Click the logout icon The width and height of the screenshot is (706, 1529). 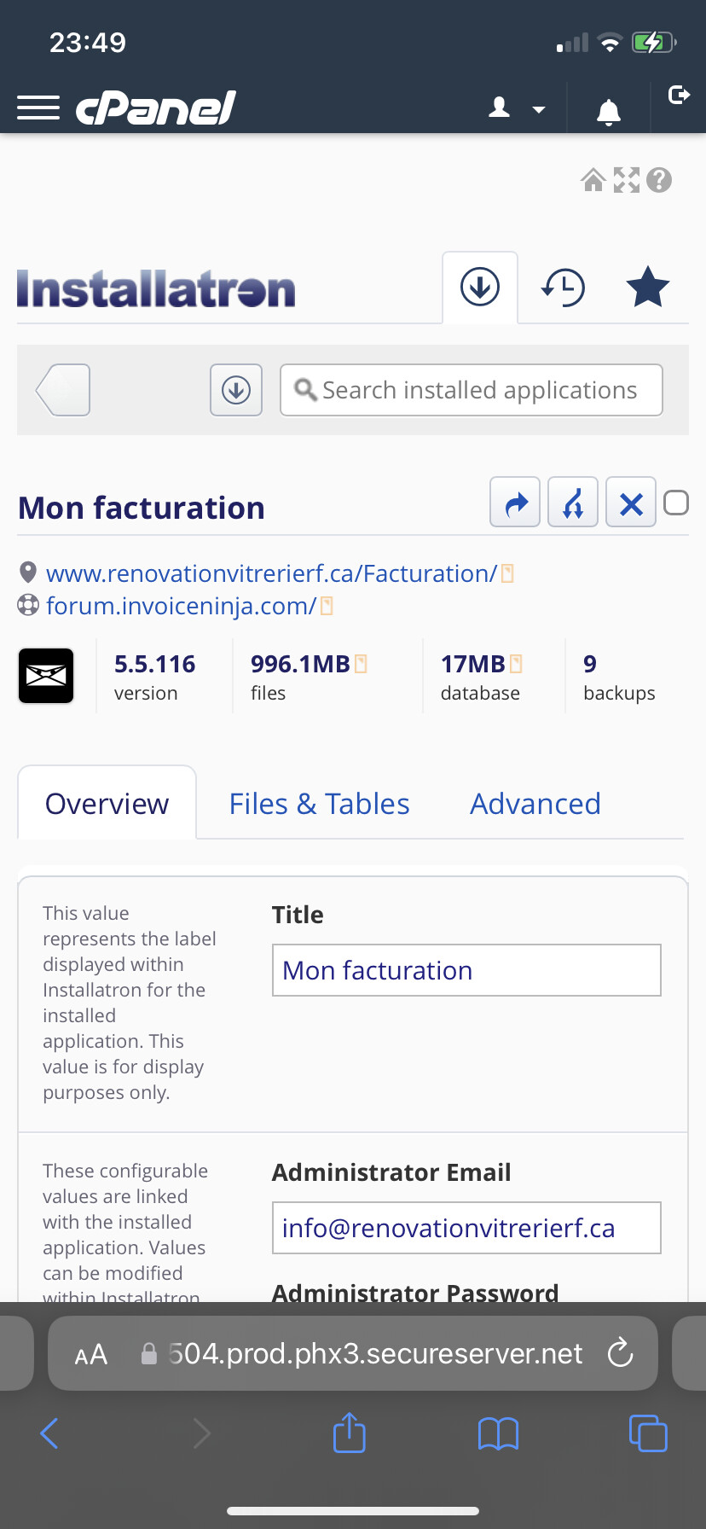[x=679, y=95]
